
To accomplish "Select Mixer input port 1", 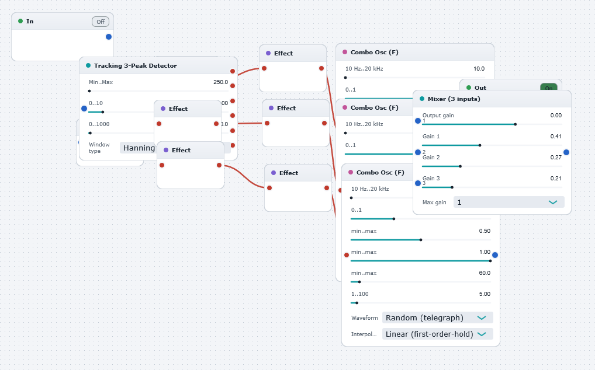I will [x=418, y=121].
